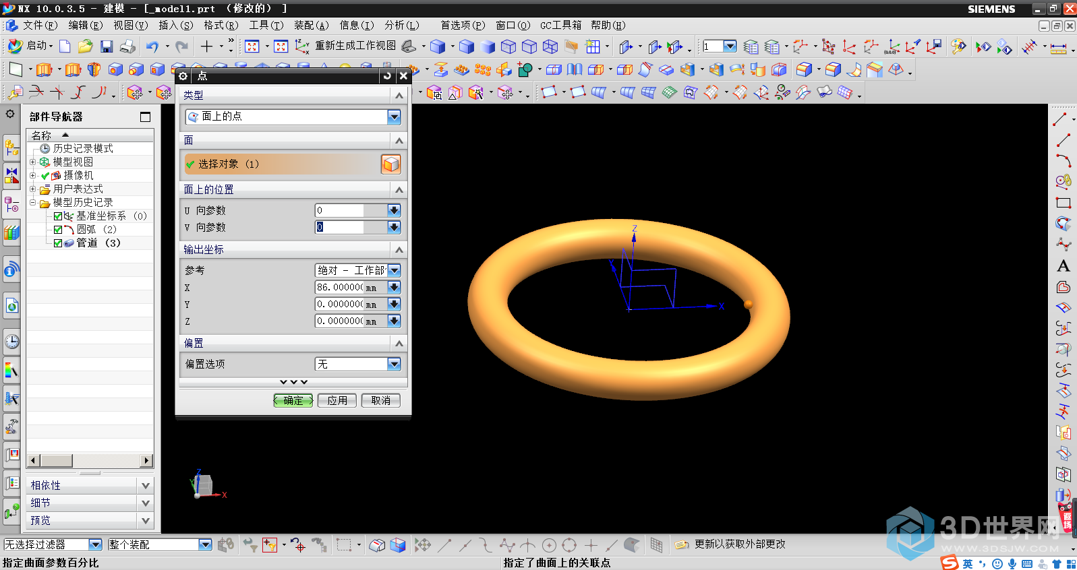Toggle the point on face snap icon
The height and width of the screenshot is (570, 1077).
[632, 544]
